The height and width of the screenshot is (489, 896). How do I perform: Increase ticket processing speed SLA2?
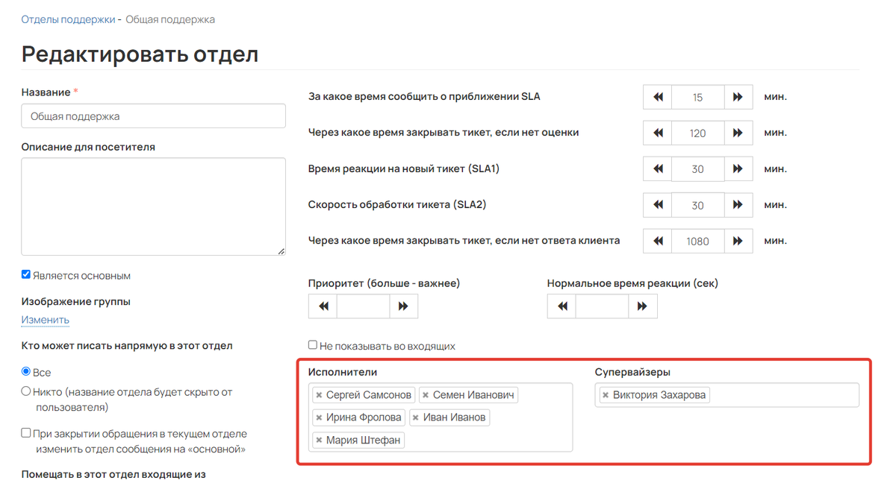[x=738, y=205]
